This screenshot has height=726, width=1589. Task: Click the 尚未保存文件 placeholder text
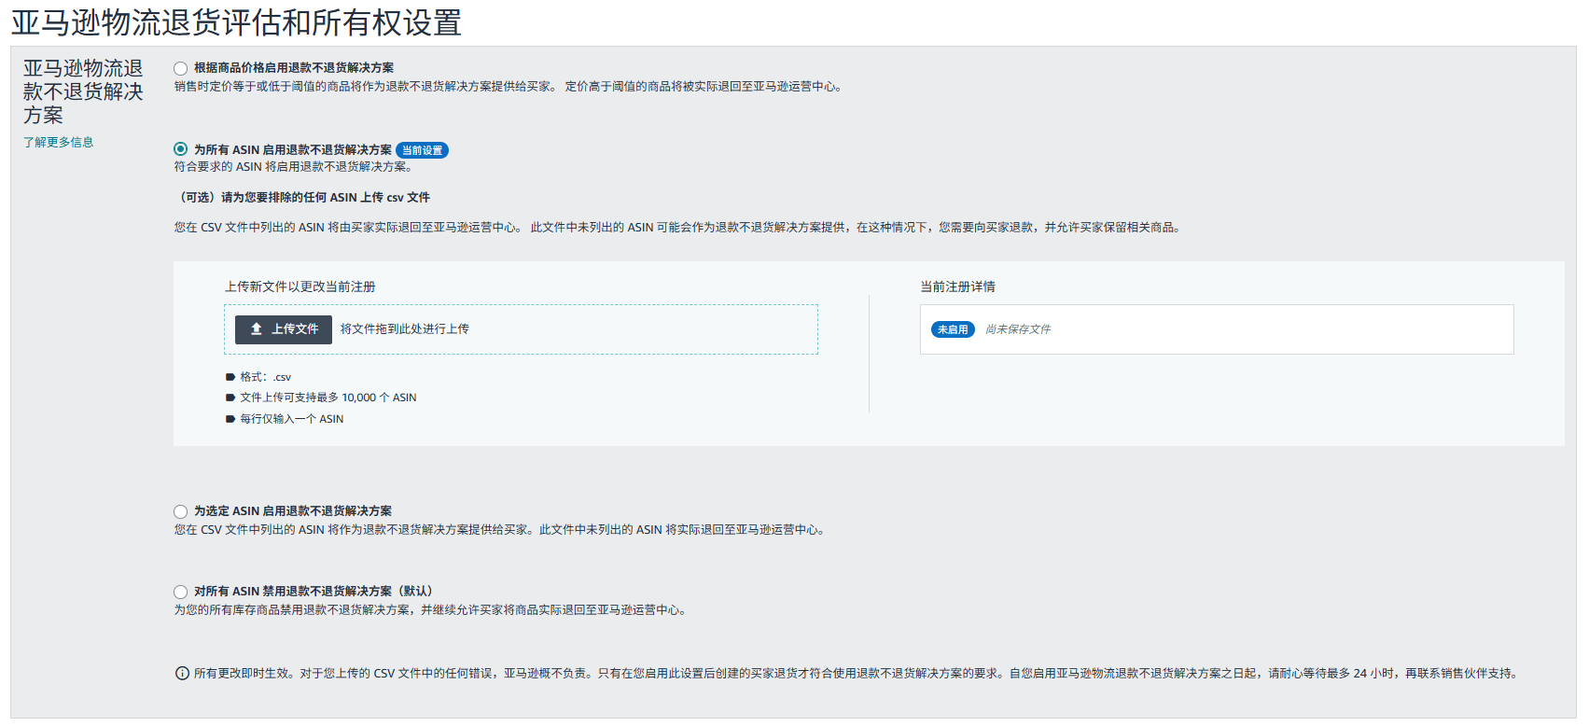[x=1017, y=329]
